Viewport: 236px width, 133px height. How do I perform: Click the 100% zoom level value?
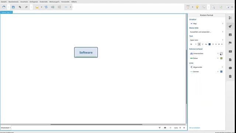176,128
